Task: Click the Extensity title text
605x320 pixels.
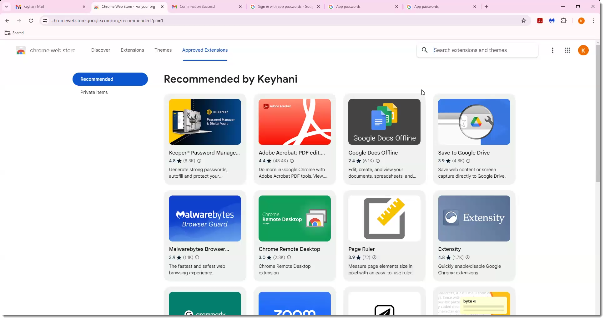Action: [x=449, y=249]
